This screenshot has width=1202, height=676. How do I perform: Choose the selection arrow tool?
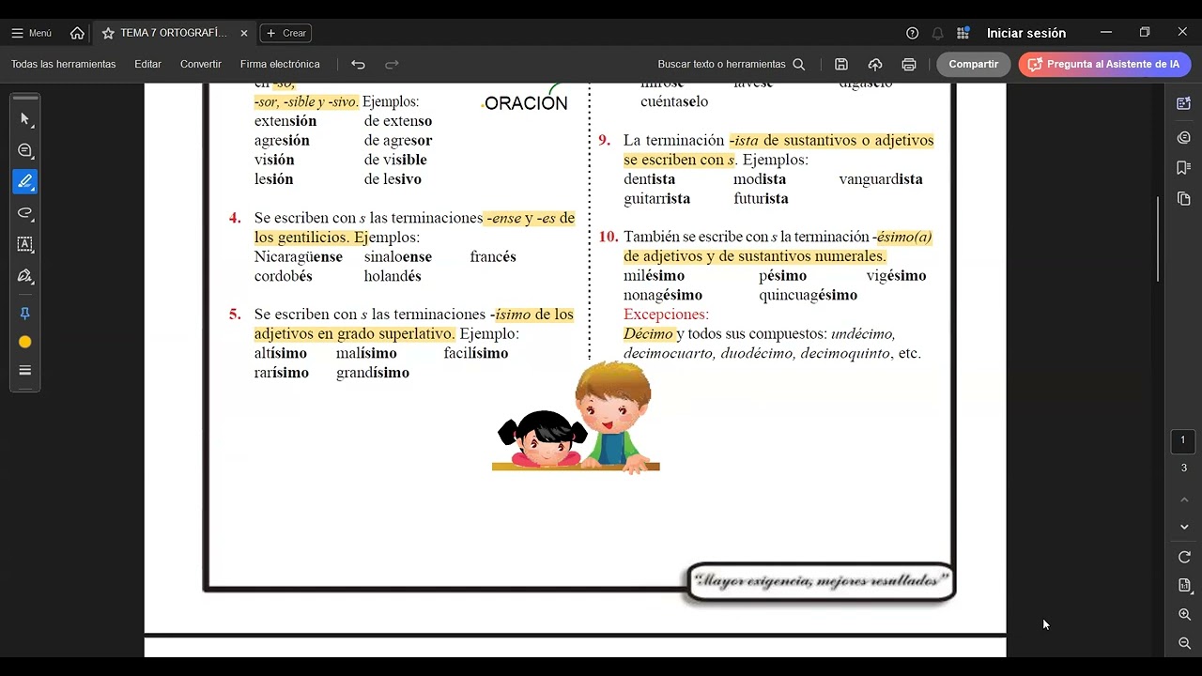pos(25,119)
